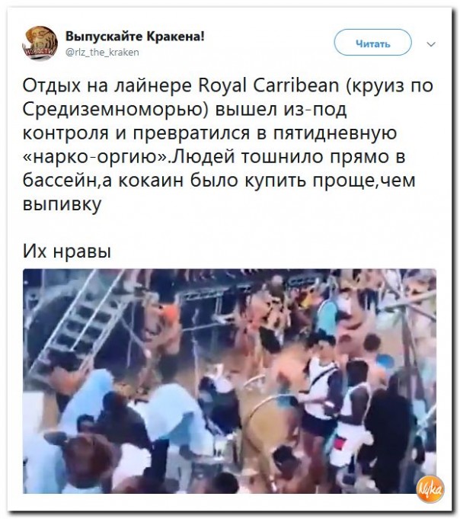
Task: Follow the account with the Читать button
Action: pyautogui.click(x=372, y=43)
